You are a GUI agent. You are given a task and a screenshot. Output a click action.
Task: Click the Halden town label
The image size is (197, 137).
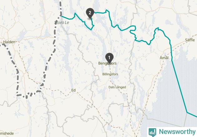click(x=9, y=42)
